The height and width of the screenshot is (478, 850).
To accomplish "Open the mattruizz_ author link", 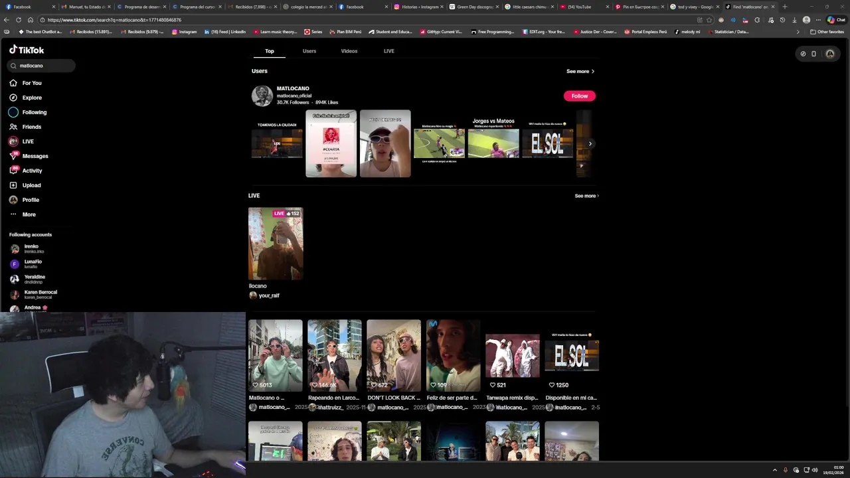I will tap(329, 407).
